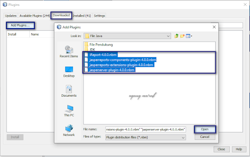Select the Downloaded tab
Viewport: 250px width, 157px height.
61,15
